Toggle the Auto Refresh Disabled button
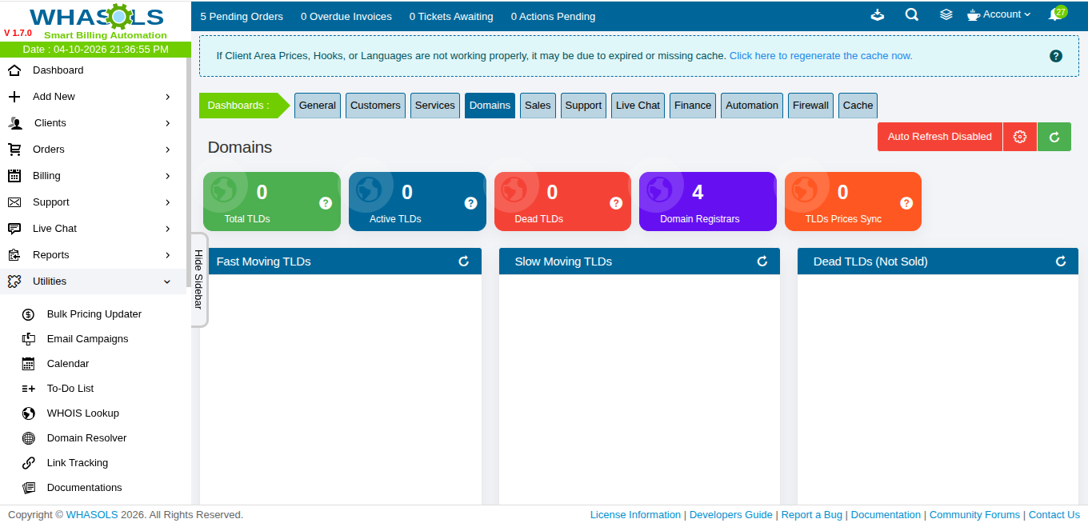The height and width of the screenshot is (523, 1088). click(939, 137)
